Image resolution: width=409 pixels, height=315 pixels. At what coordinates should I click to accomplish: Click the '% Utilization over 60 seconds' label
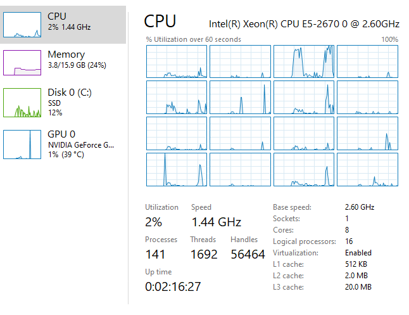point(193,39)
